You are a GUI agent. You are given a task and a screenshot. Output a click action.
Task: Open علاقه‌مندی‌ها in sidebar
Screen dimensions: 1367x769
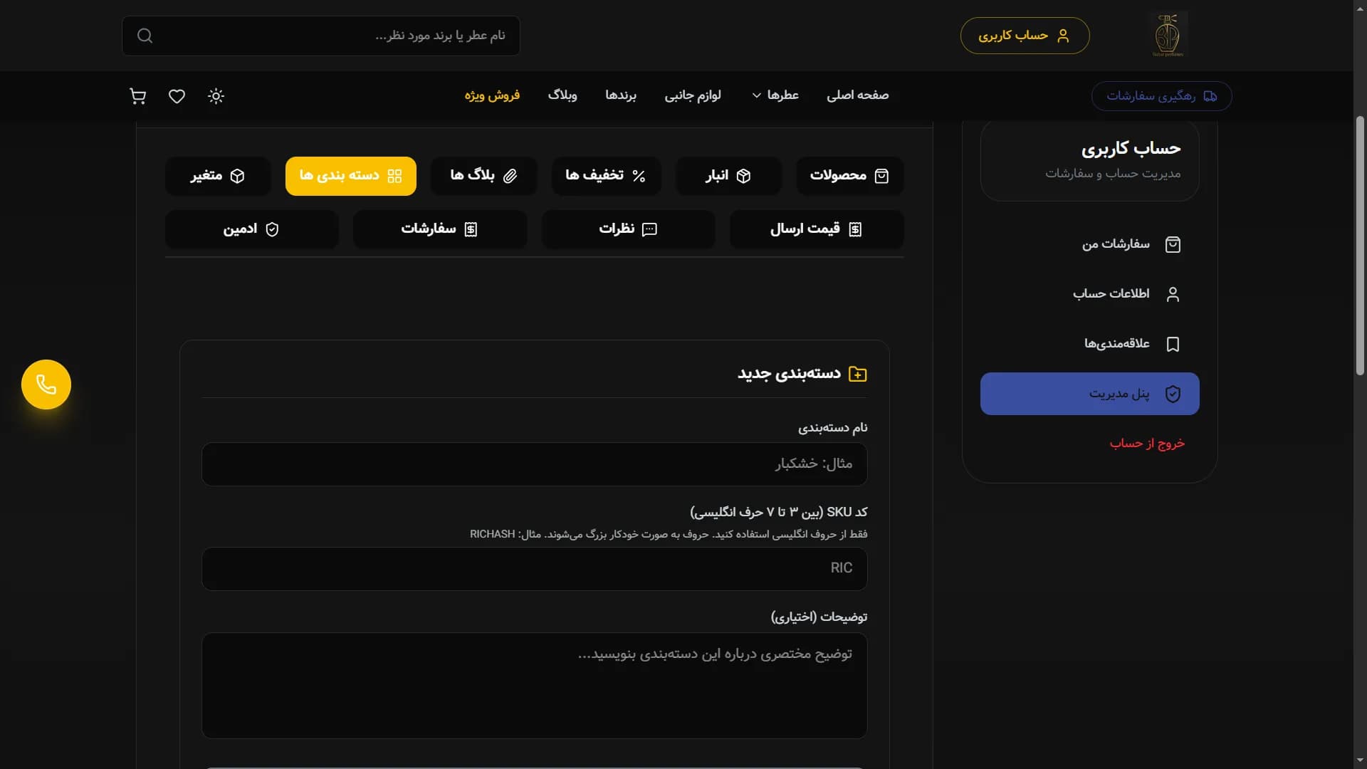(1089, 344)
